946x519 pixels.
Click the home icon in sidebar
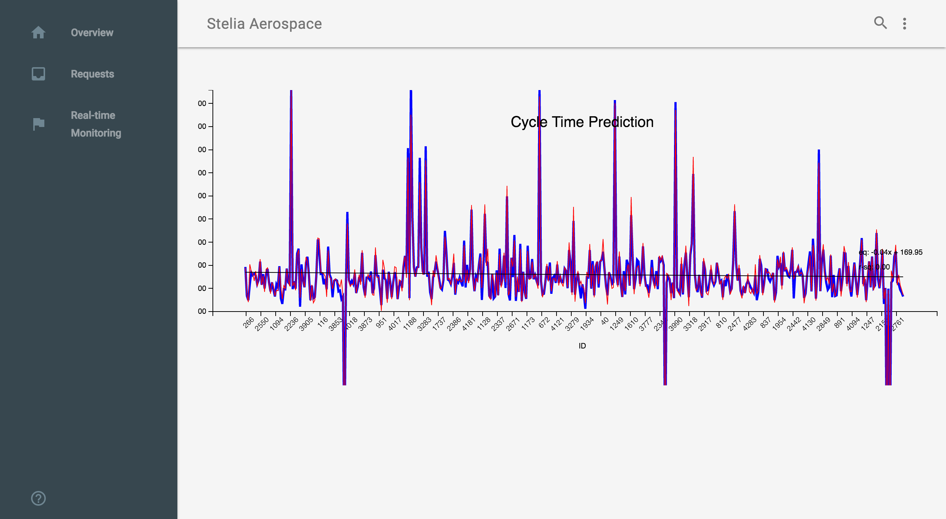[38, 32]
